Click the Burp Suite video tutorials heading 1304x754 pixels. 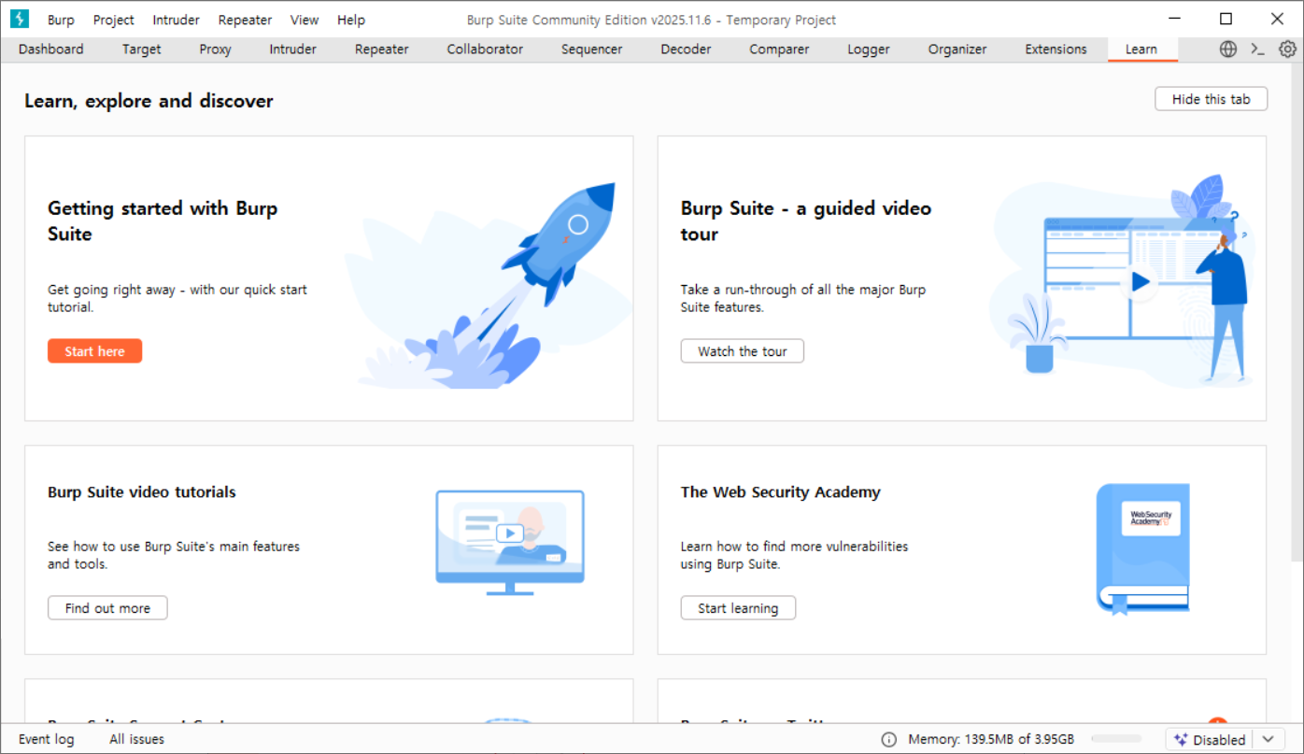coord(142,492)
